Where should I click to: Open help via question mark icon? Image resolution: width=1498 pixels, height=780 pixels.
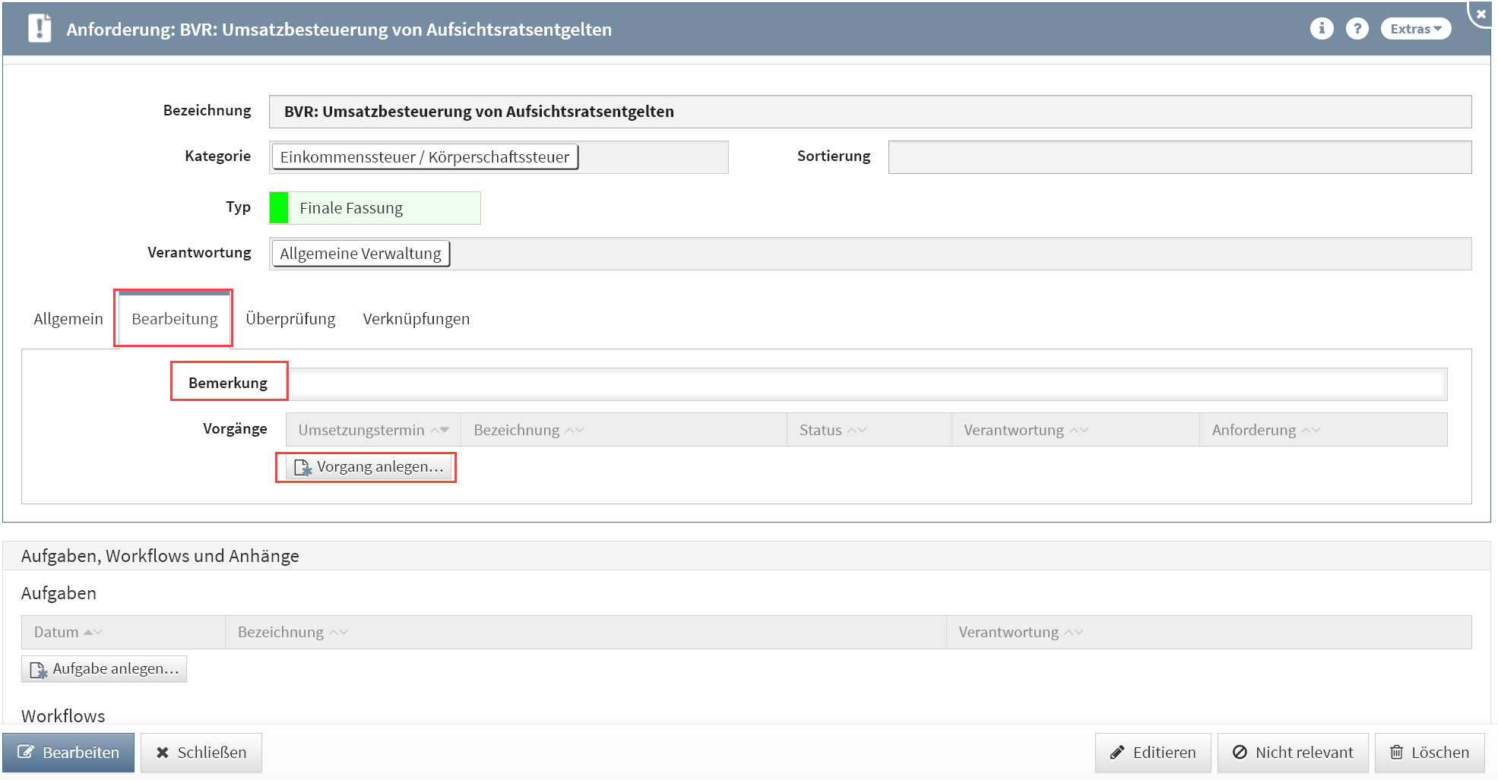click(x=1357, y=29)
